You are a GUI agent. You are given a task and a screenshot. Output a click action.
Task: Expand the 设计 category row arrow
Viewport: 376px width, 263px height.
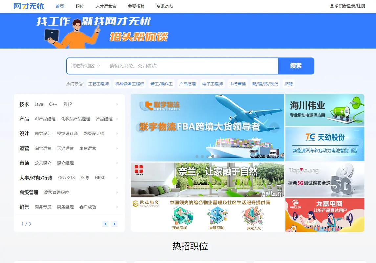point(117,133)
